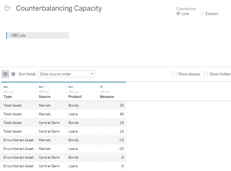
Task: Expand the data source menu arrow
Action: (11, 8)
